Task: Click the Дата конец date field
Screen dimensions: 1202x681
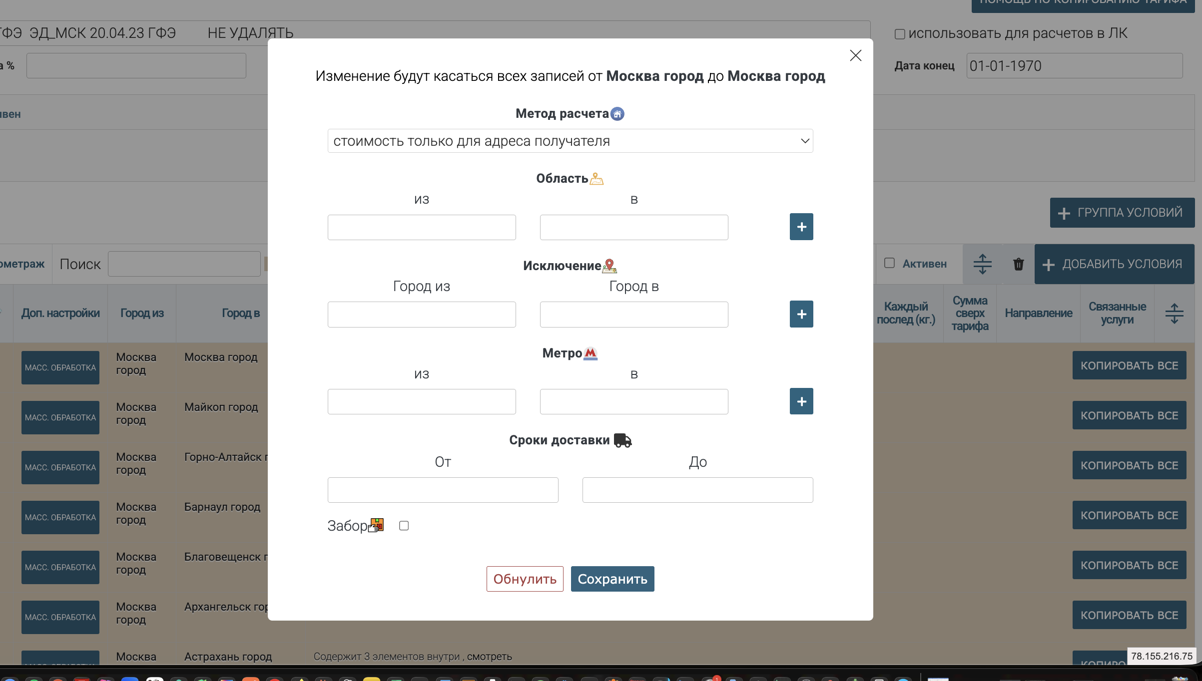Action: pos(1074,66)
